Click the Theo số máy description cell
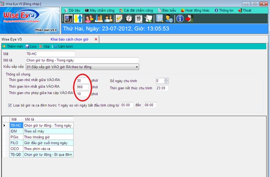Image resolution: width=270 pixels, height=177 pixels. 48,131
